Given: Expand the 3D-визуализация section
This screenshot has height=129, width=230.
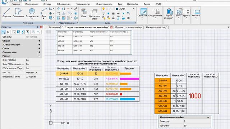Looking at the screenshot, I should tap(39, 44).
